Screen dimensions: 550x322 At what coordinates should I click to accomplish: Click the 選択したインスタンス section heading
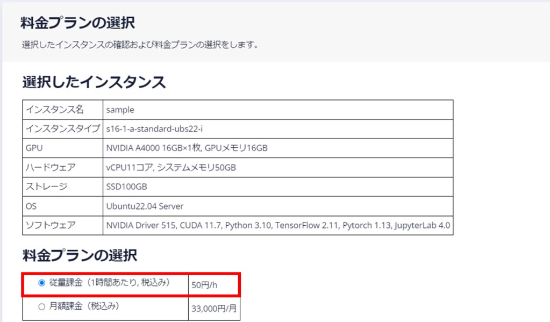[94, 82]
